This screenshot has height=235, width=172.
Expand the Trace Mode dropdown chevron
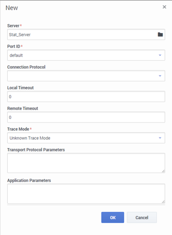[x=160, y=138]
